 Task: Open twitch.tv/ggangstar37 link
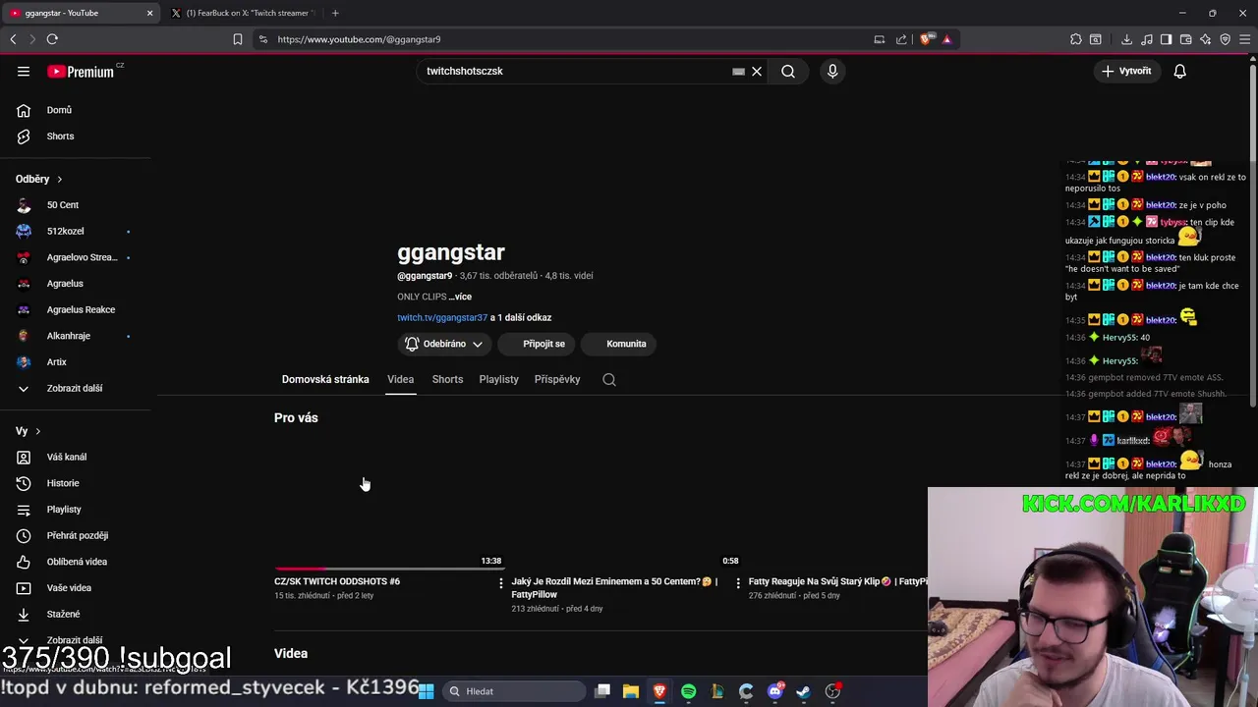442,317
